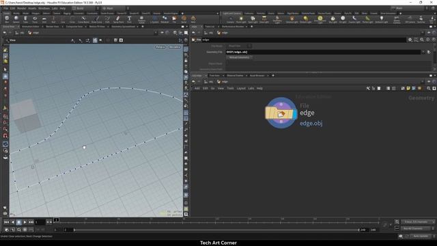
Task: Open the parameter pane gear menu
Action: 410,40
